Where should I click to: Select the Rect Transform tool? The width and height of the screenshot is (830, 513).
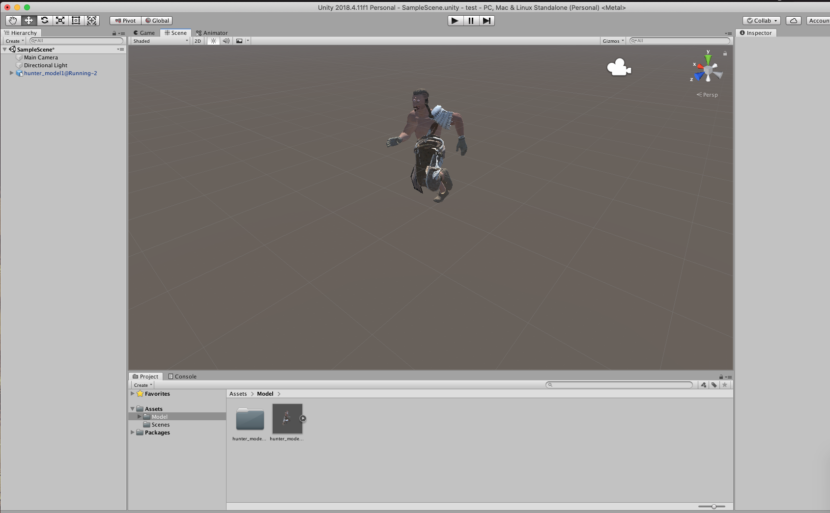(x=76, y=21)
